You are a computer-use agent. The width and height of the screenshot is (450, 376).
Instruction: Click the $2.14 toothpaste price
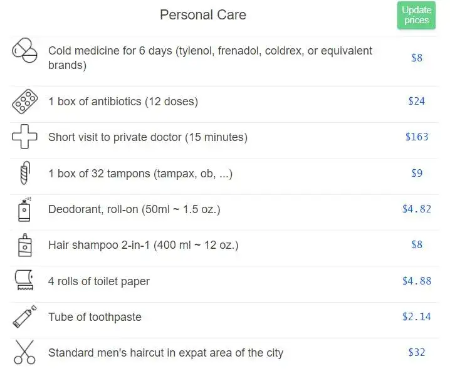[x=417, y=316]
